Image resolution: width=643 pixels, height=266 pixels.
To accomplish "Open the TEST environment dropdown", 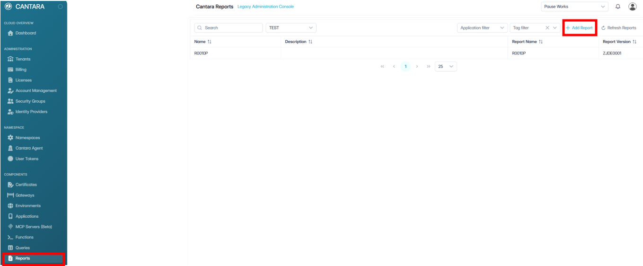I will tap(291, 28).
